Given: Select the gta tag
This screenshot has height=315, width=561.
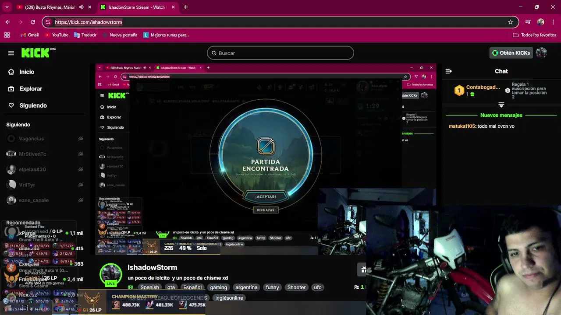Looking at the screenshot, I should tap(171, 287).
